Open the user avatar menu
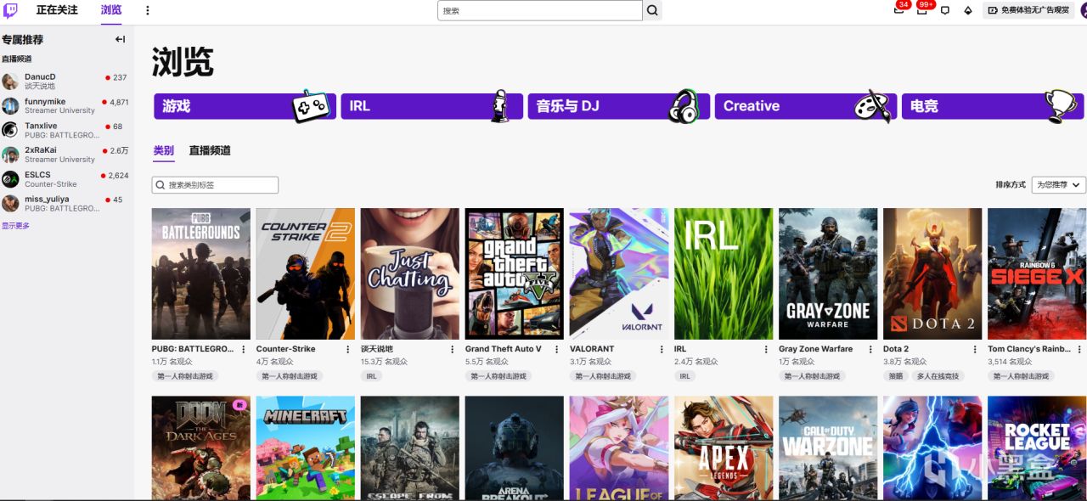The image size is (1087, 501). click(1084, 10)
